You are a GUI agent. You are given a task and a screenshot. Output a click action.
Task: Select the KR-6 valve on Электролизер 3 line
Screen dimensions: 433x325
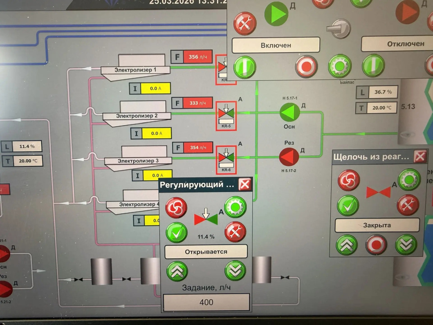coord(226,157)
